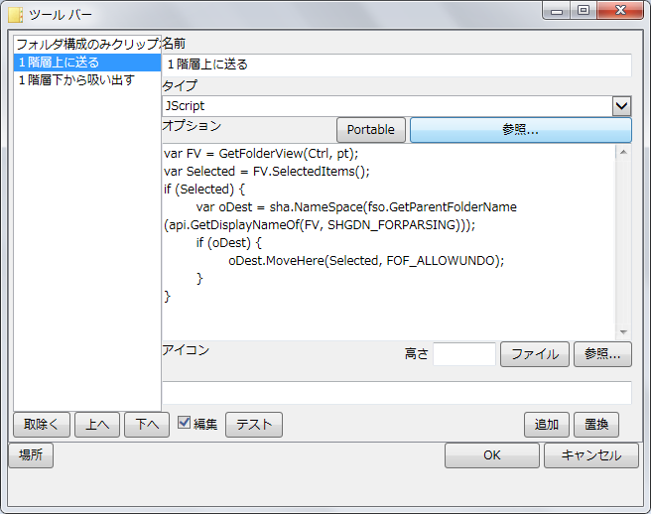Viewport: 651px width, 514px height.
Task: Toggle the 編集 checkbox
Action: (184, 423)
